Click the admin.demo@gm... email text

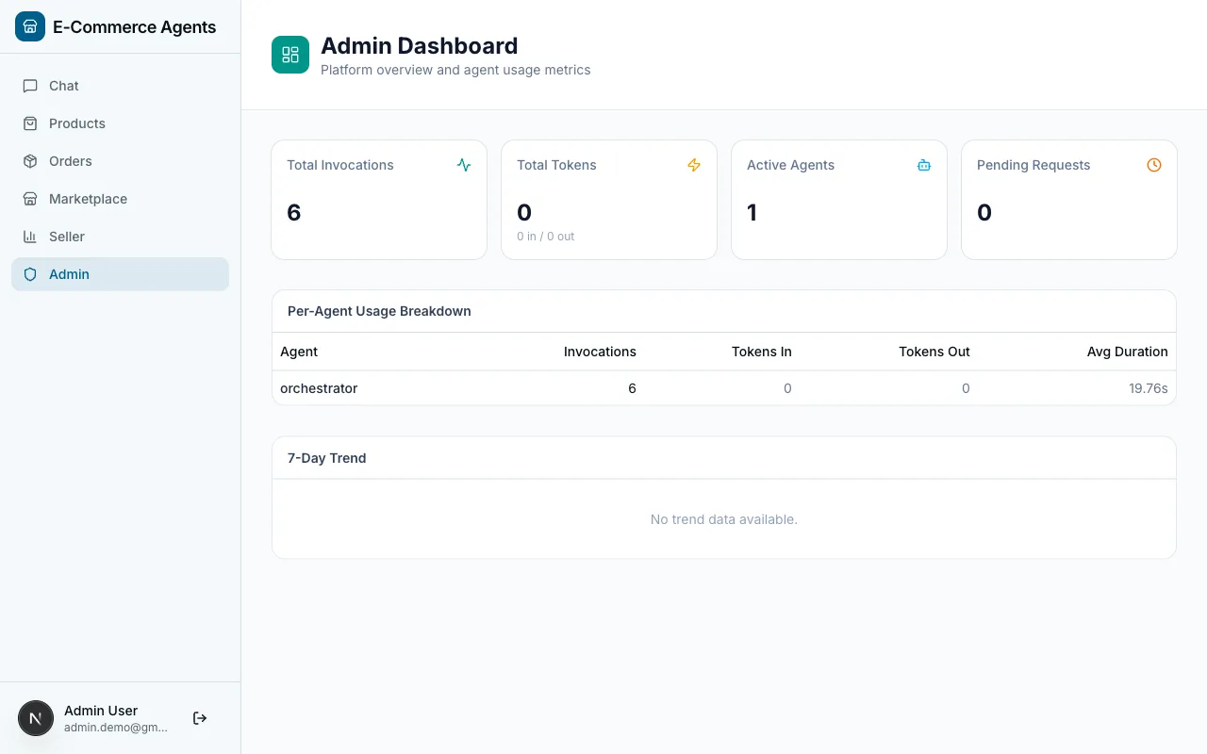point(116,728)
